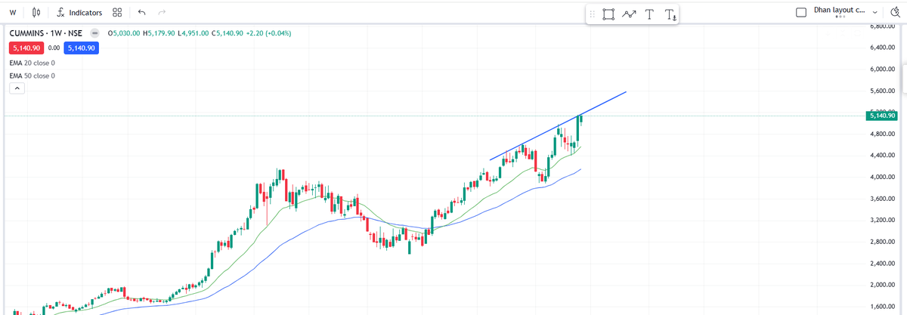
Task: Click the red 5,140.90 sell button
Action: [x=26, y=48]
